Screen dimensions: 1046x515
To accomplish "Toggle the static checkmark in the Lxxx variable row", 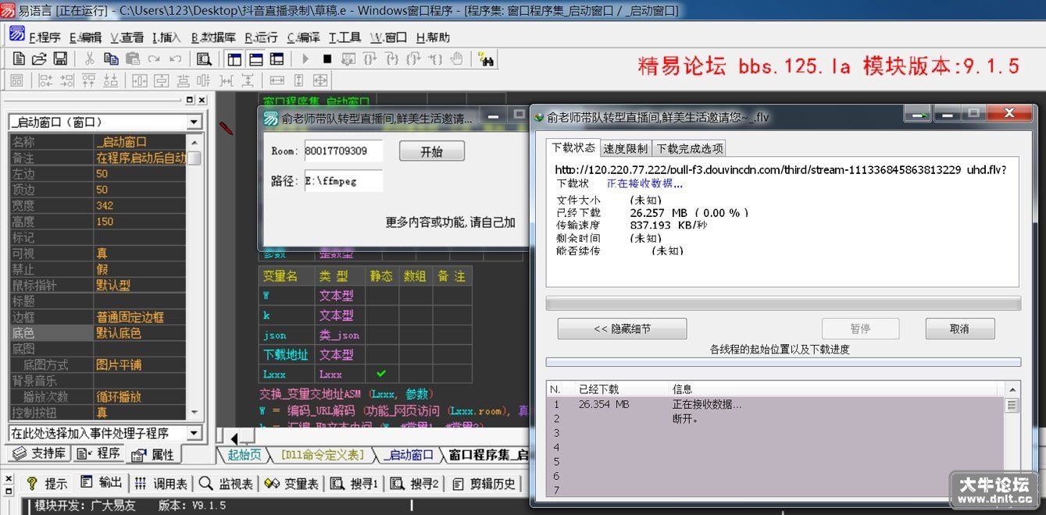I will [381, 374].
